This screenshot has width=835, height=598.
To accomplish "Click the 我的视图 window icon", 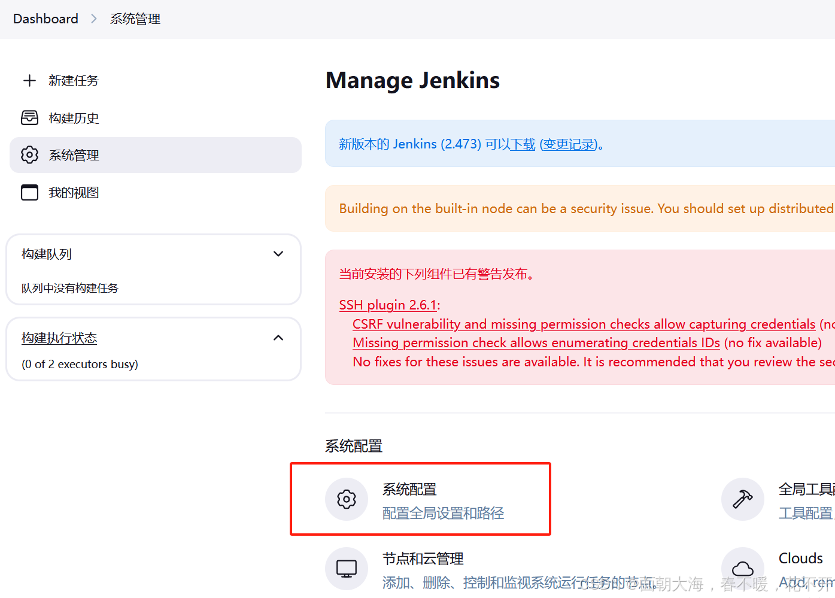I will (x=29, y=192).
